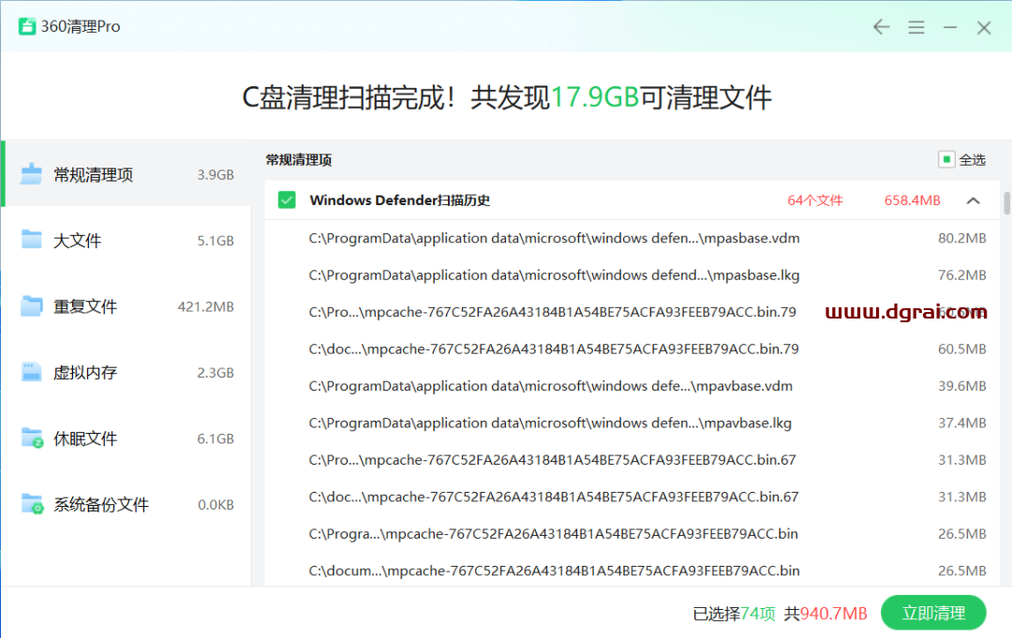Open the 重复文件 category

pos(126,306)
